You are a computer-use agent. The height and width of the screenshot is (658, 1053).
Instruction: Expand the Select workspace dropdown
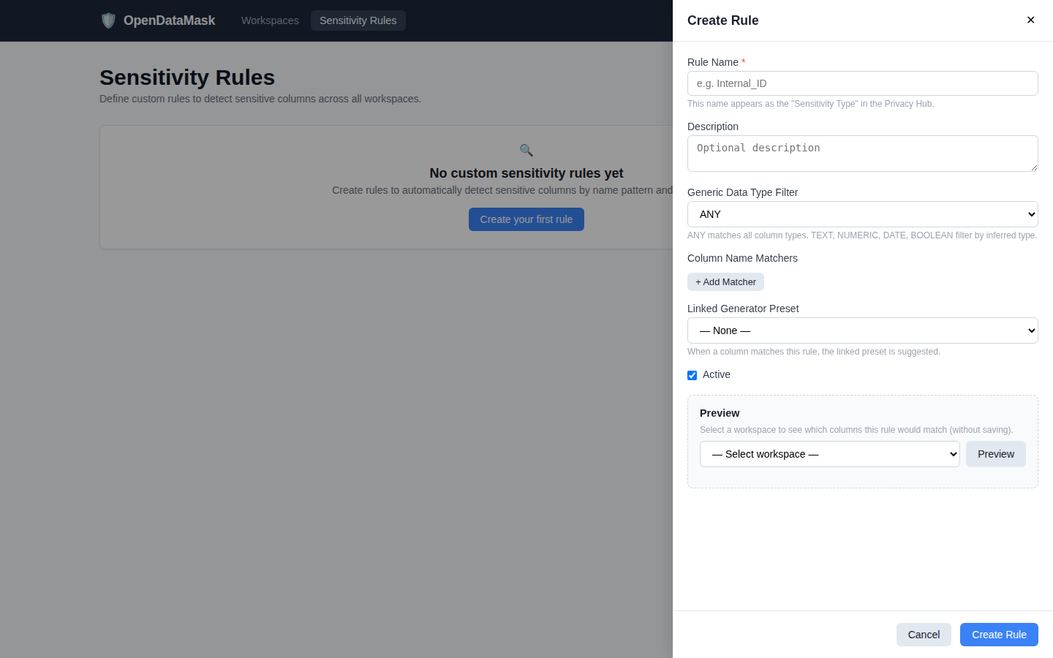point(830,454)
